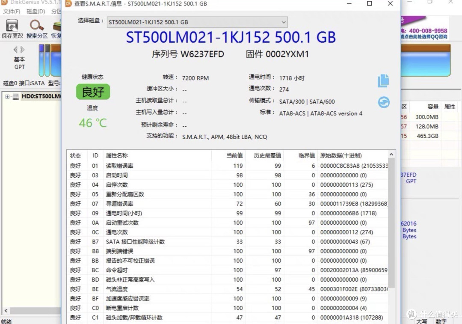
Task: Click the 临界值 column header
Action: pos(301,155)
